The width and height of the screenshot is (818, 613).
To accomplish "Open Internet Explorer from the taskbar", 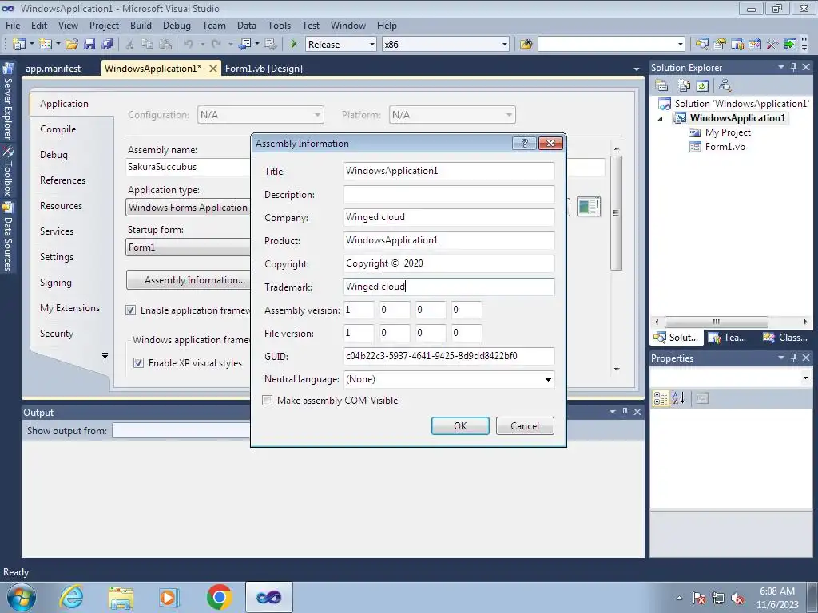I will (x=71, y=597).
